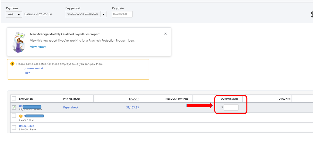The width and height of the screenshot is (313, 148).
Task: Click the yellow setup warning icon
Action: [13, 64]
